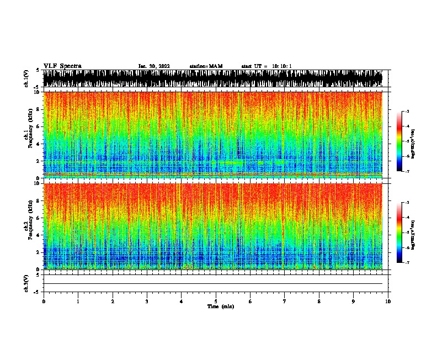Click the "-3" label on the ch.2 color bar

[407, 203]
